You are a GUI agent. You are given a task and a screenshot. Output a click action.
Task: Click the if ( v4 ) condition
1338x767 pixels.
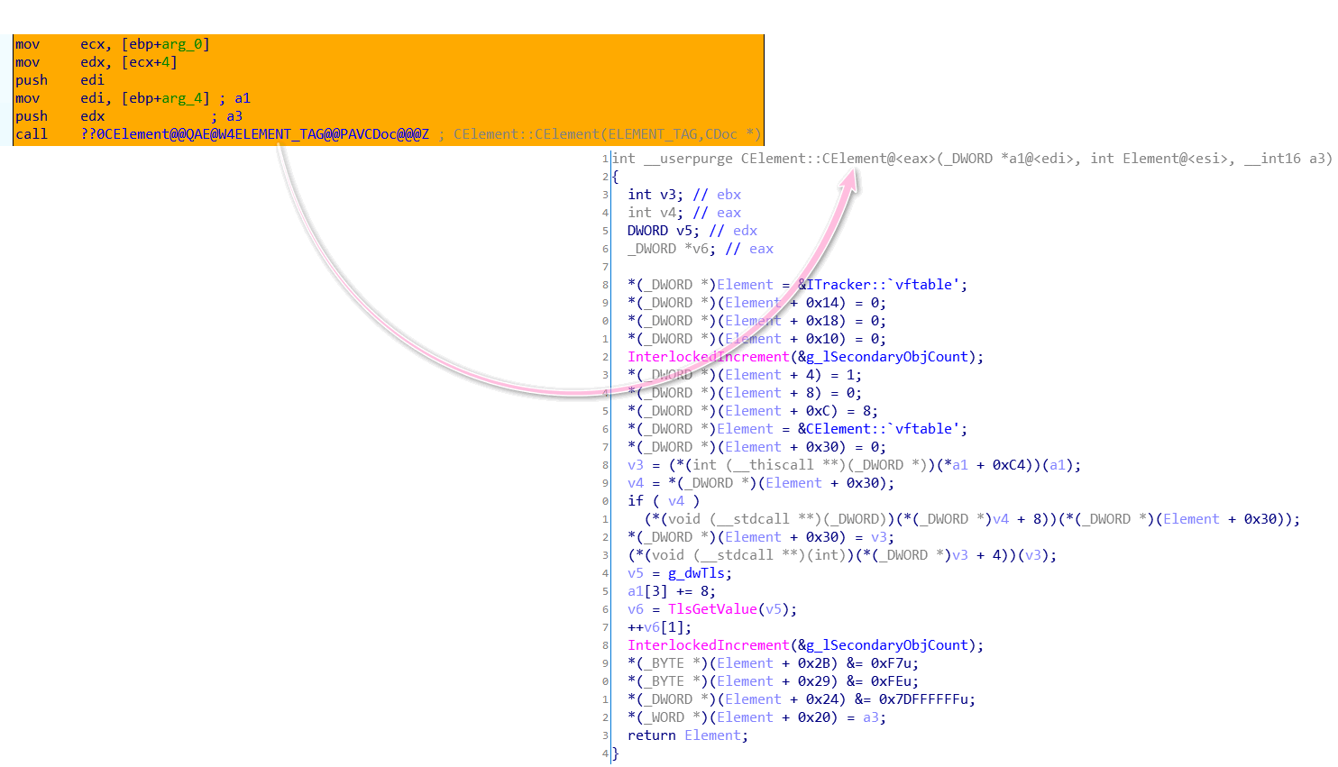664,501
